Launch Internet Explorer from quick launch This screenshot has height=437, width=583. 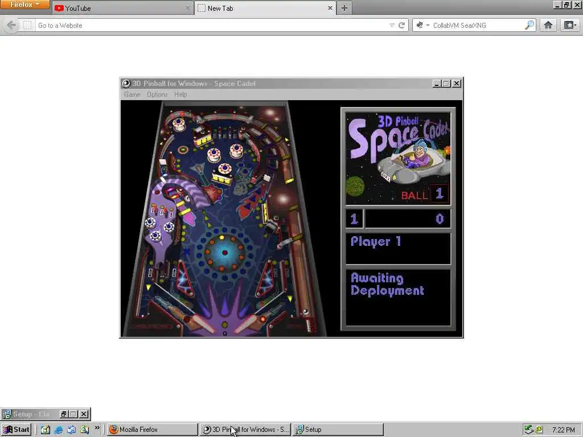click(x=59, y=430)
